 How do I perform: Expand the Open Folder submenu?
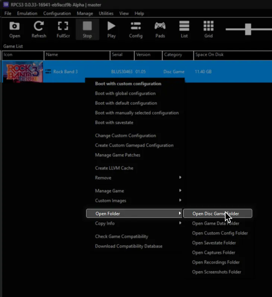(x=134, y=213)
